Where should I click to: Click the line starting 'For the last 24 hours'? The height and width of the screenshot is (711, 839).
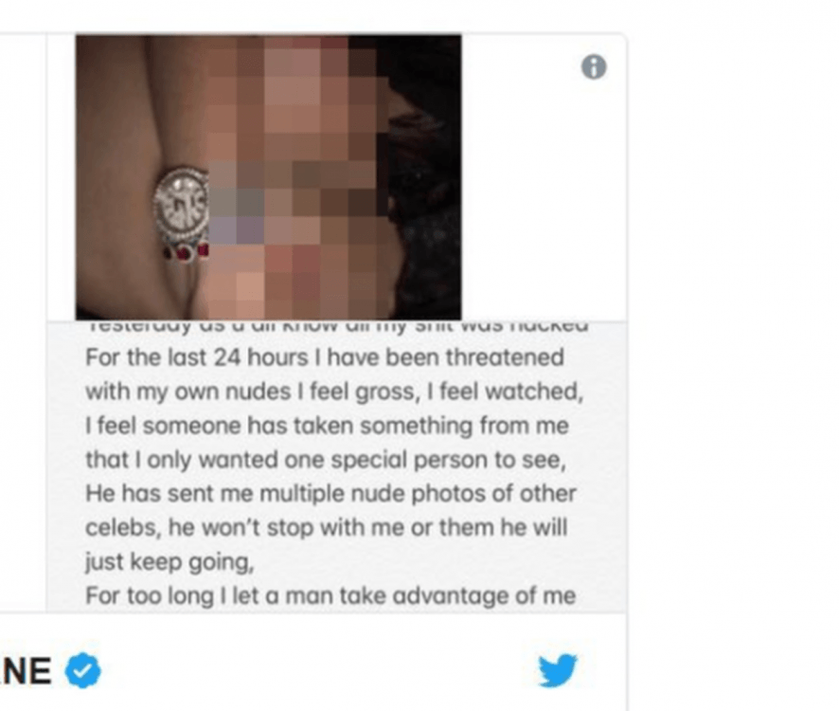click(x=325, y=357)
